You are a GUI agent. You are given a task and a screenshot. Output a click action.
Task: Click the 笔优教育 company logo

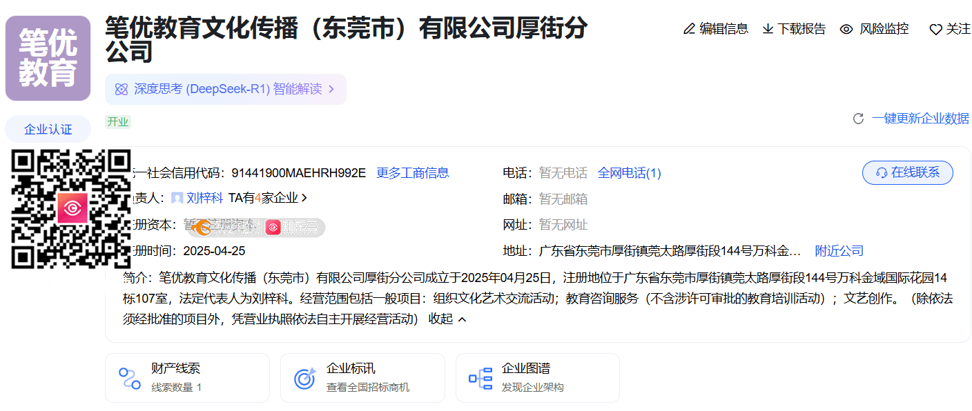pos(48,59)
